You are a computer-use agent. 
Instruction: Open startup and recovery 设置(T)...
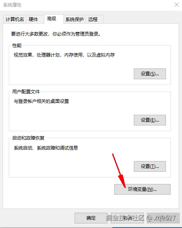click(150, 166)
